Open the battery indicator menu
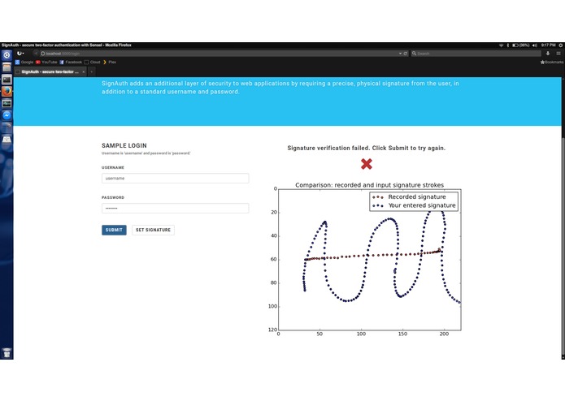565x401 pixels. [520, 45]
